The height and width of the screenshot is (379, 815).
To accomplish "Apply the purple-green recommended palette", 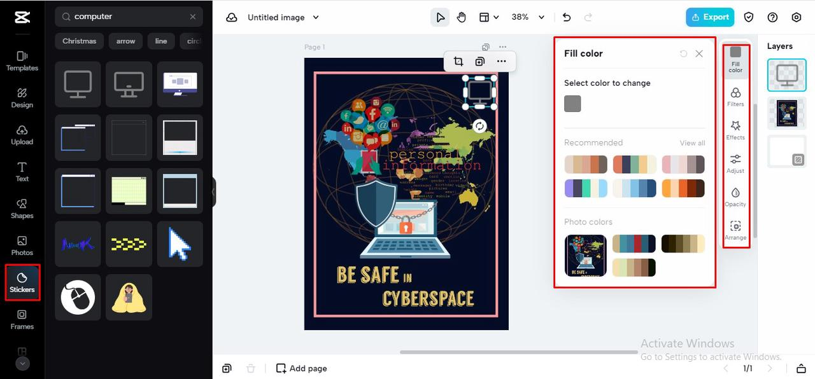I will click(x=586, y=188).
